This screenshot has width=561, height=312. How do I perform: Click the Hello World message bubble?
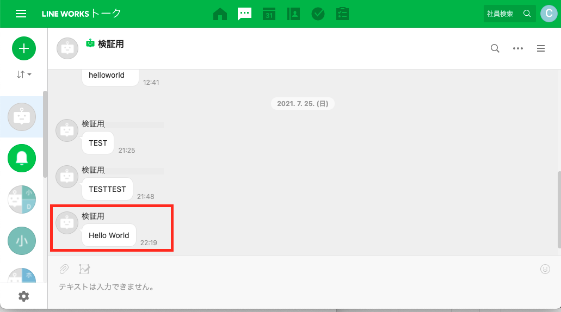click(109, 235)
